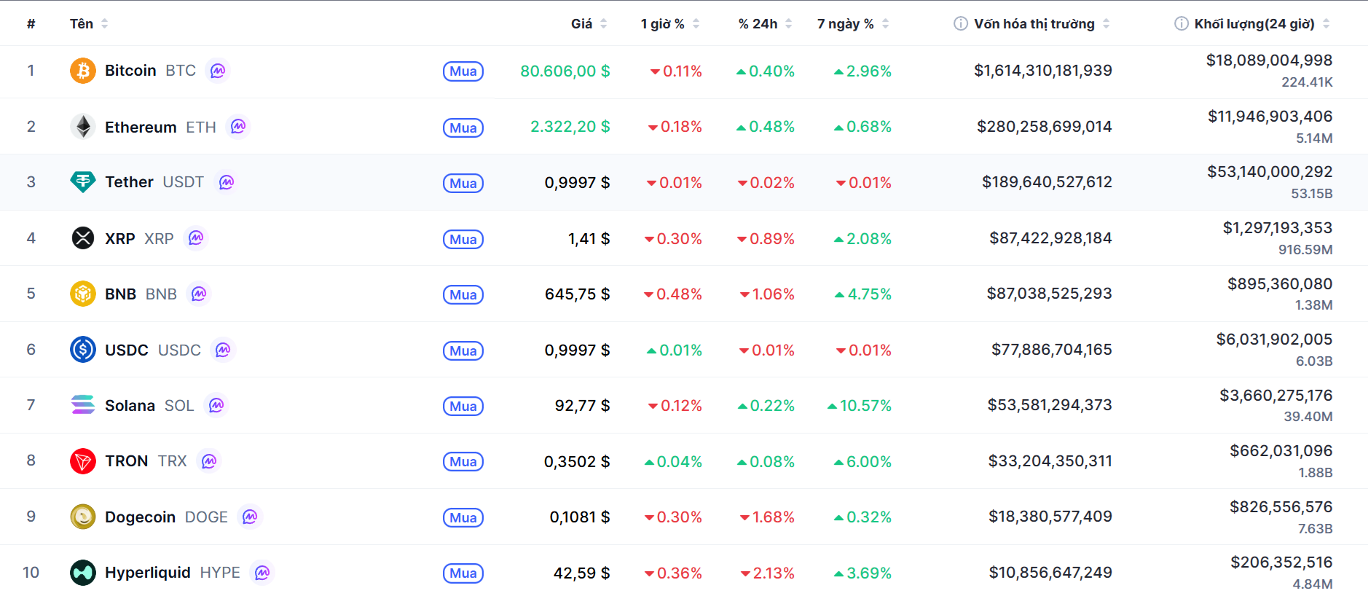Open the Ethereum name link
This screenshot has height=596, width=1368.
(x=141, y=127)
